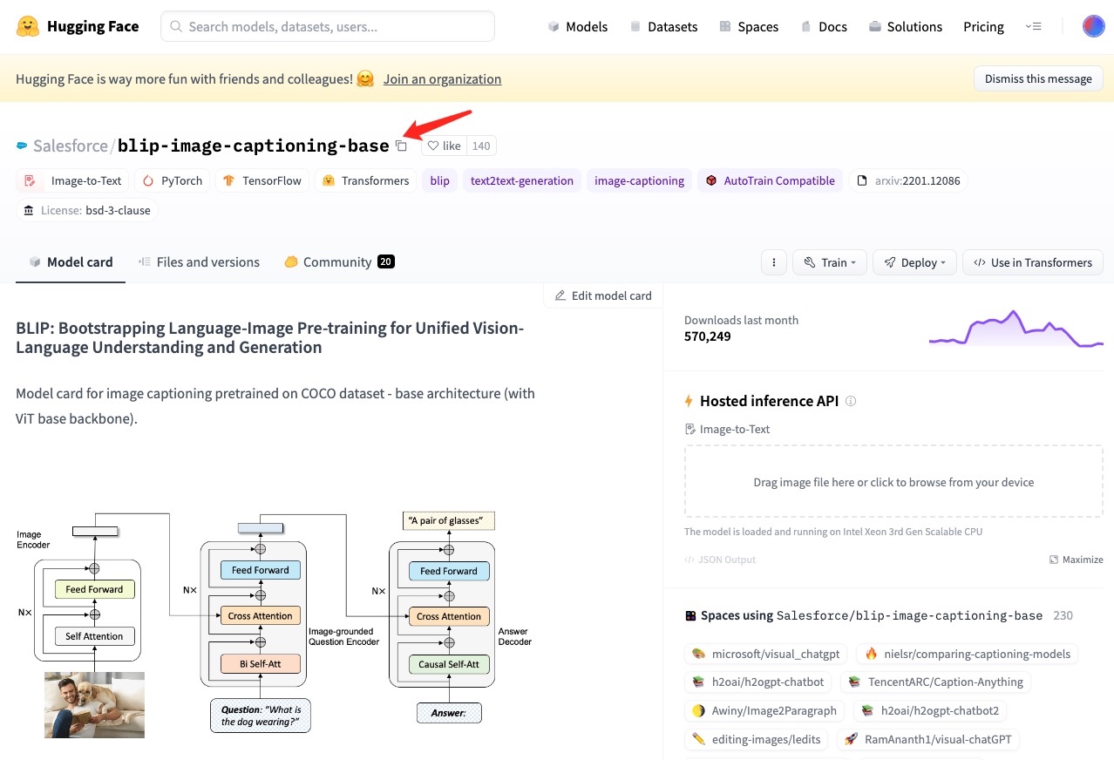Click the Hugging Face logo emoji
This screenshot has height=760, width=1114.
tap(28, 26)
